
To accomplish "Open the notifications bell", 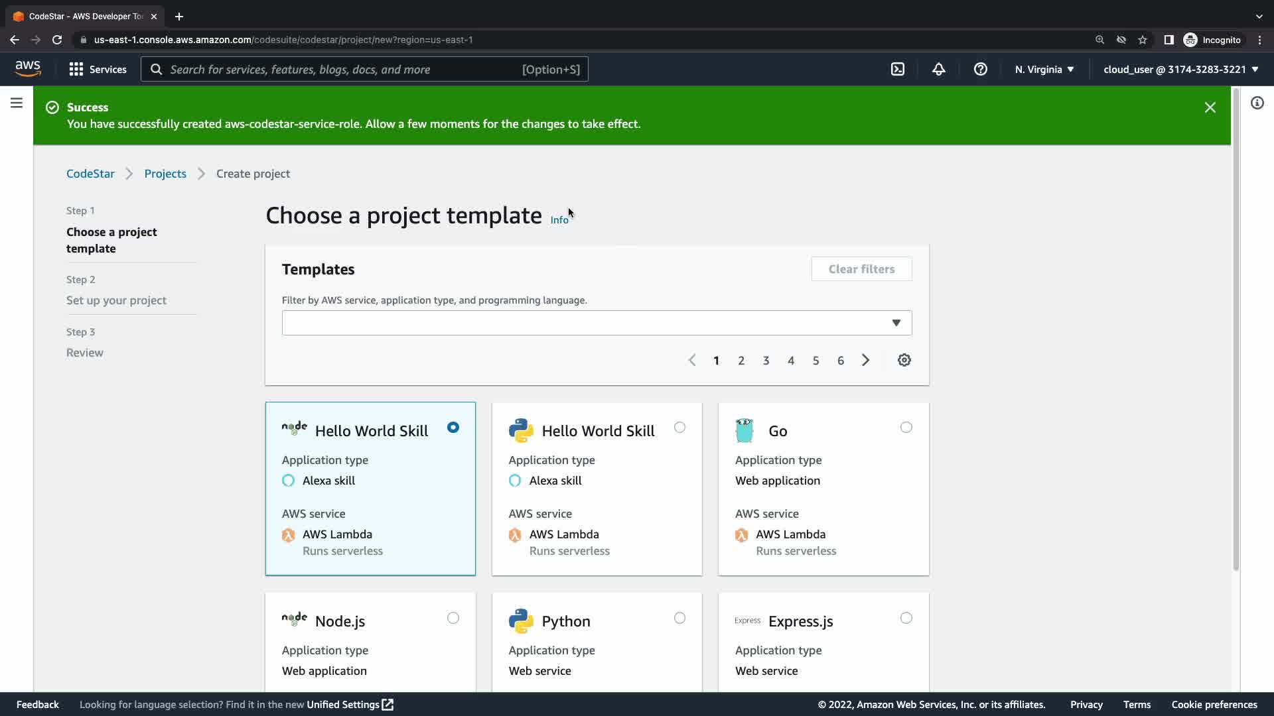I will pos(938,69).
